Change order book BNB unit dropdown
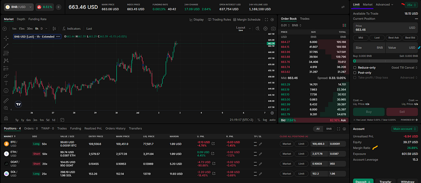The width and height of the screenshot is (421, 183). [296, 26]
